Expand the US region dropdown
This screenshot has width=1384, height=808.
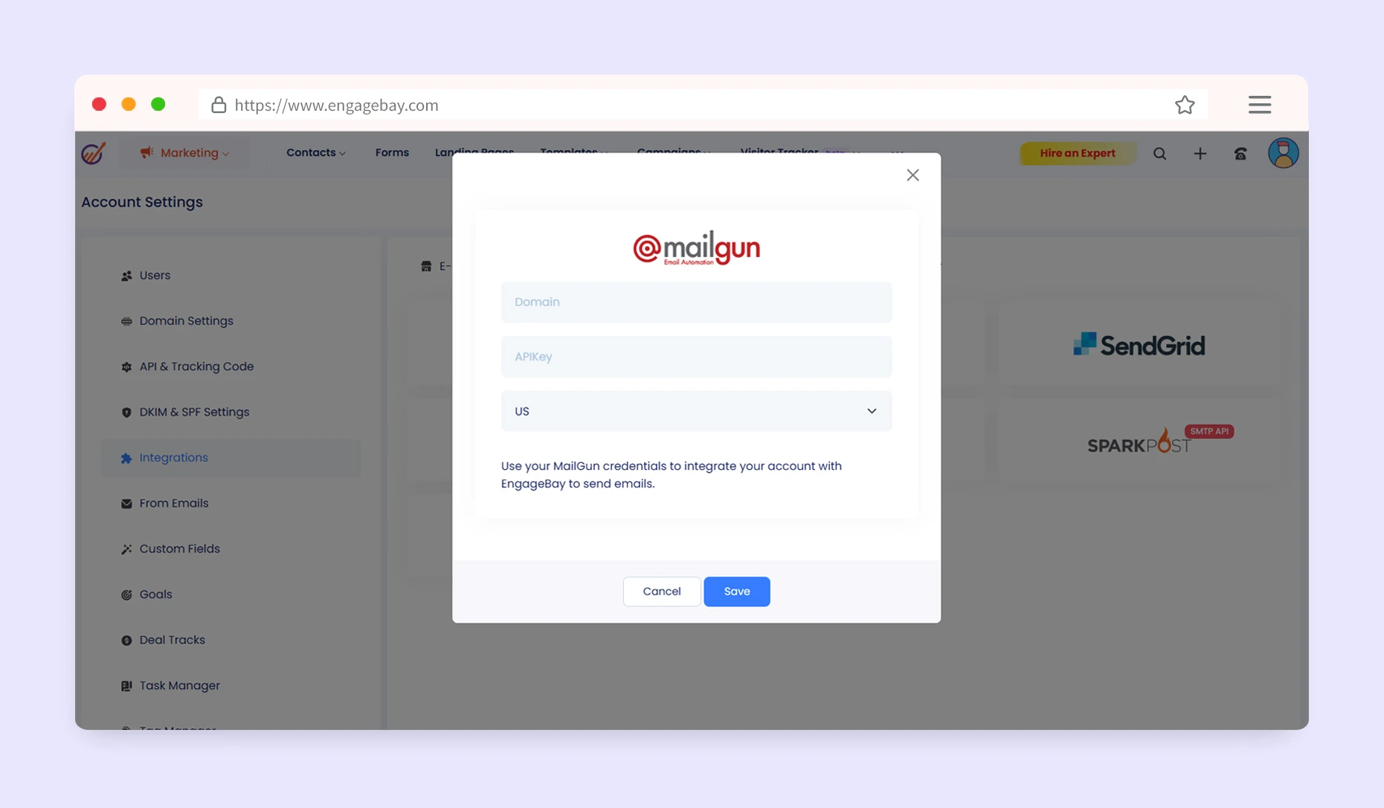click(695, 411)
